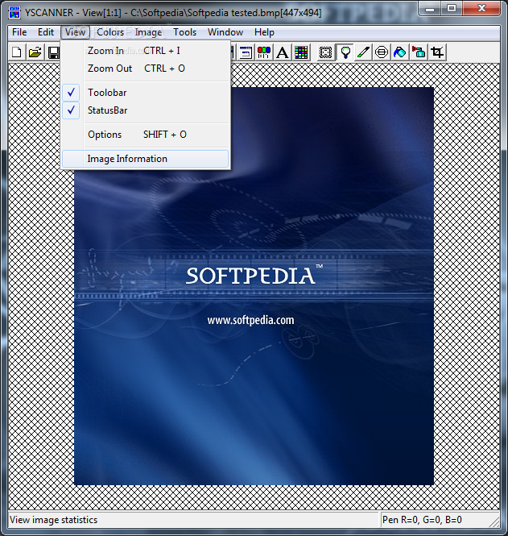The height and width of the screenshot is (536, 508).
Task: Minimize the YSCANNER window
Action: click(430, 9)
